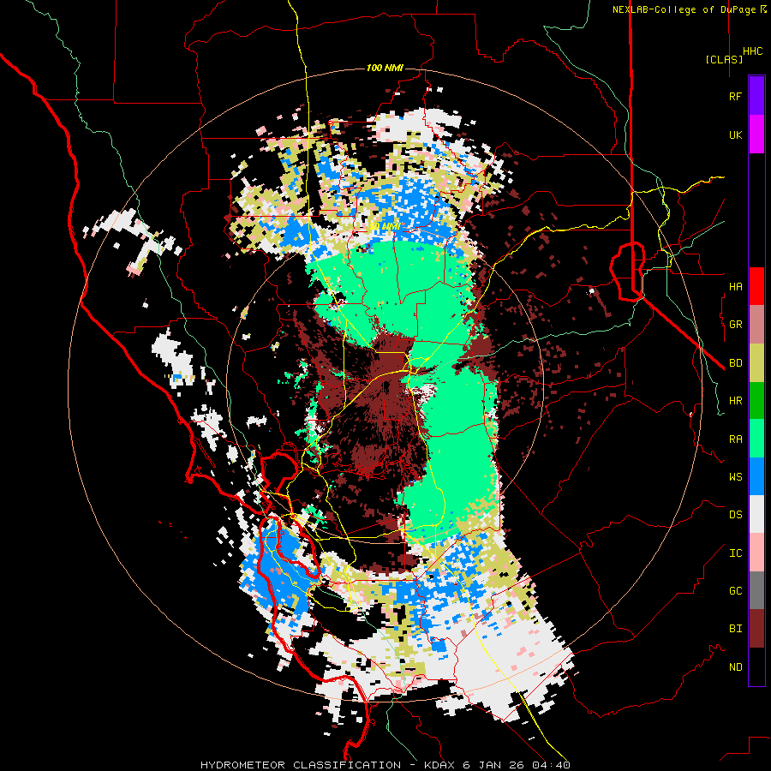771x771 pixels.
Task: Select the BI legend label
Action: (x=735, y=629)
